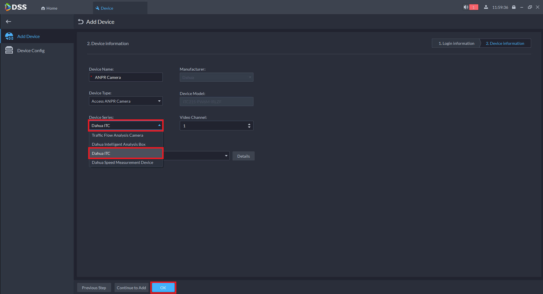This screenshot has height=294, width=543.
Task: Click the Device Config sidebar icon
Action: point(9,50)
